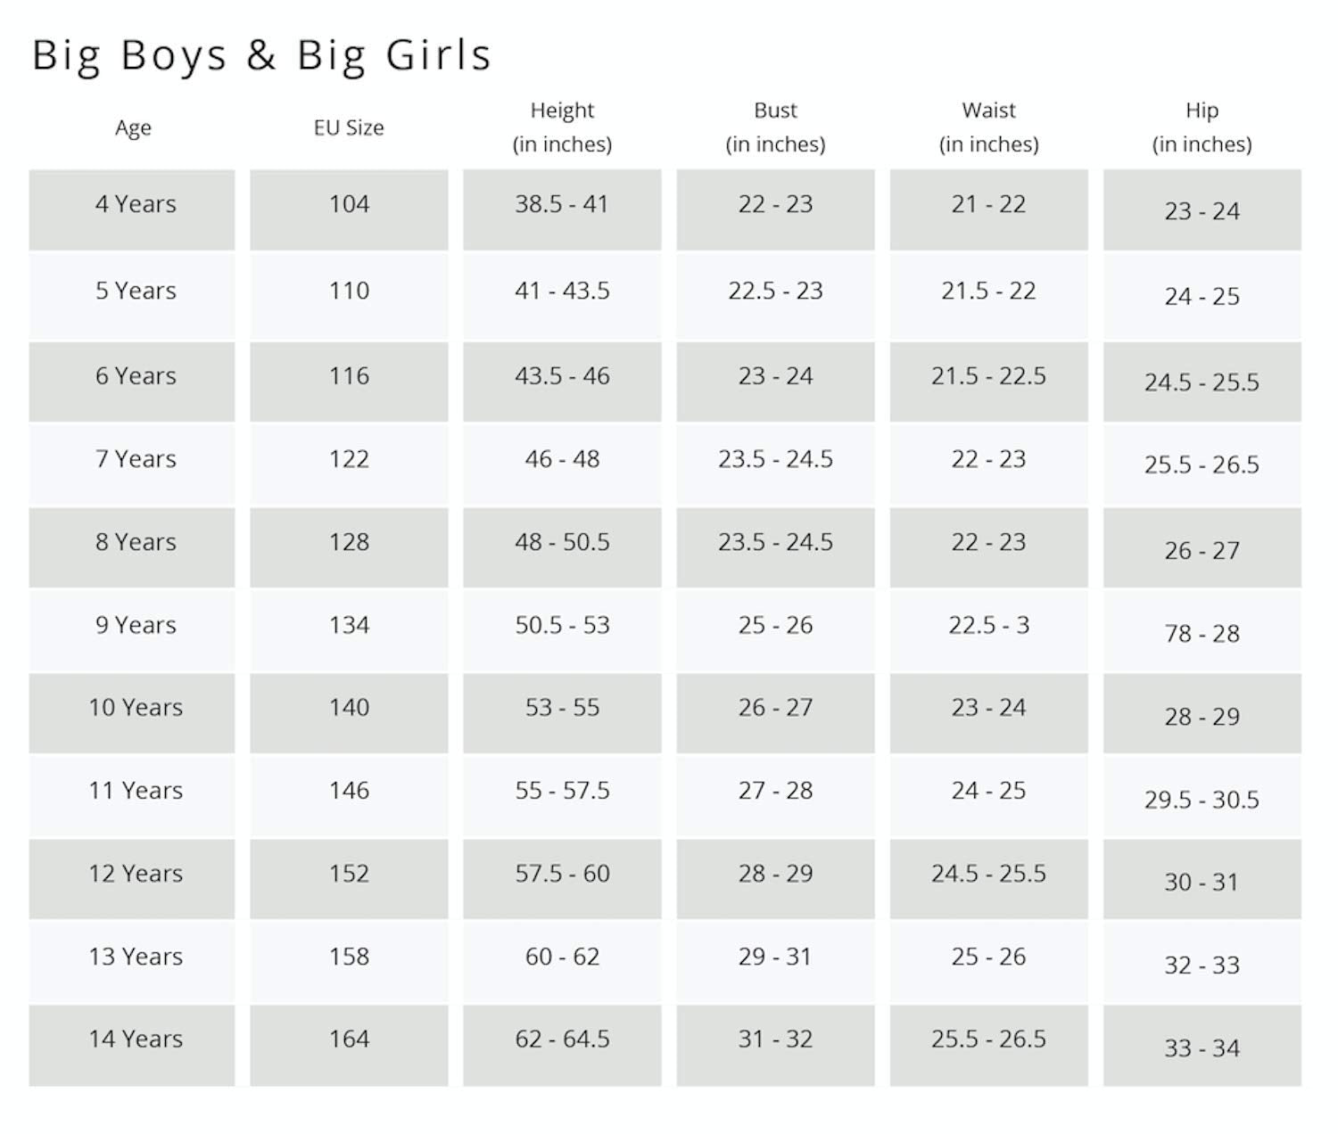Select the EU size 110 cell
1338x1134 pixels.
pyautogui.click(x=349, y=291)
